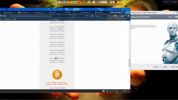Click the yellow X icon in top dock
Screen dimensions: 178x100
[x=76, y=2]
